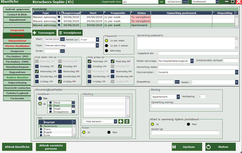Toggle the Hond checkbox in Huisdieren list
The image size is (242, 153).
(50, 103)
